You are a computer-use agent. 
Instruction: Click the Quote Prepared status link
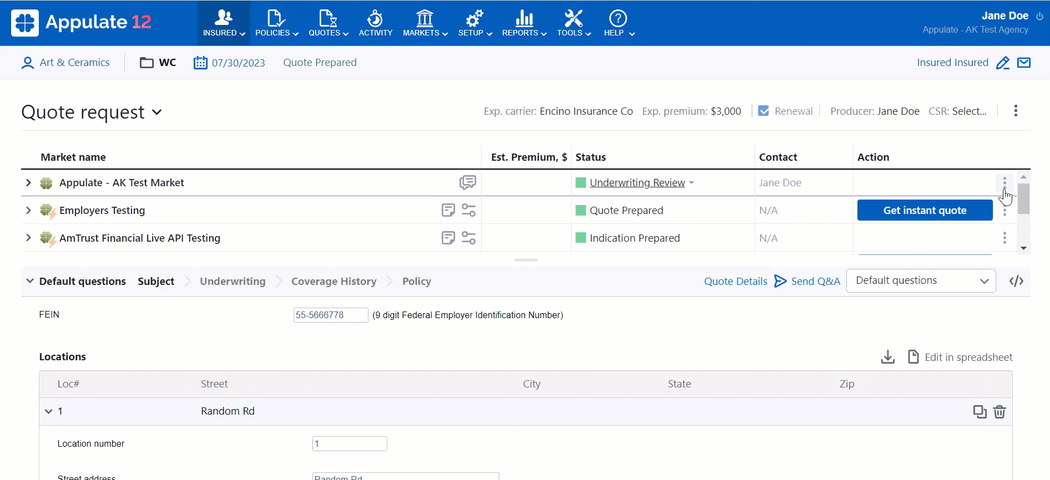320,63
